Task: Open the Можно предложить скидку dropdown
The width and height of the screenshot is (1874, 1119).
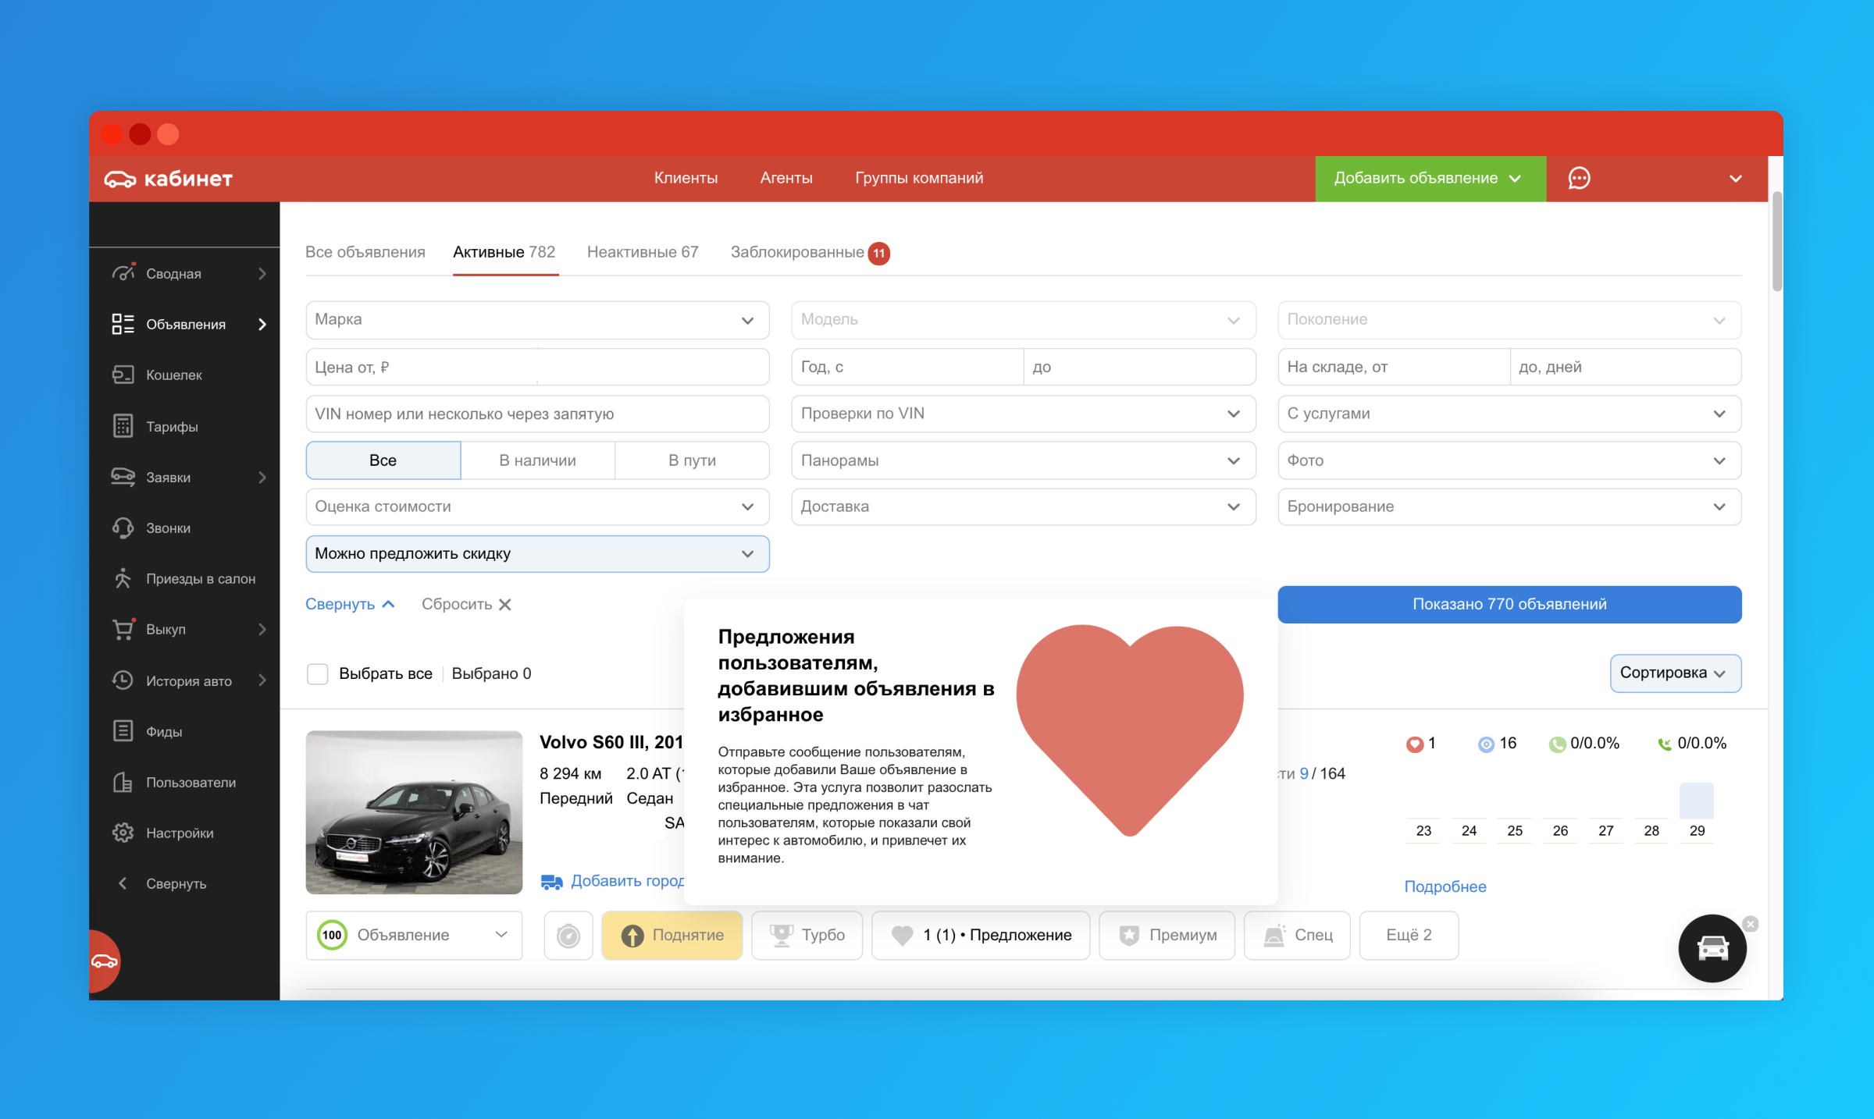Action: [537, 553]
